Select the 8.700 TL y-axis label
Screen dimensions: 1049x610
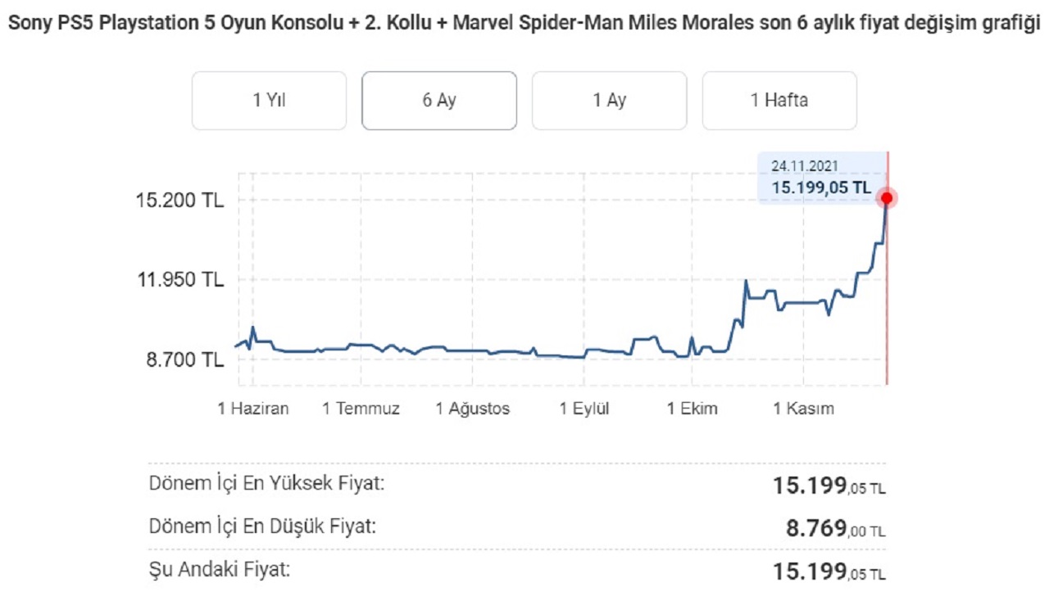click(184, 359)
